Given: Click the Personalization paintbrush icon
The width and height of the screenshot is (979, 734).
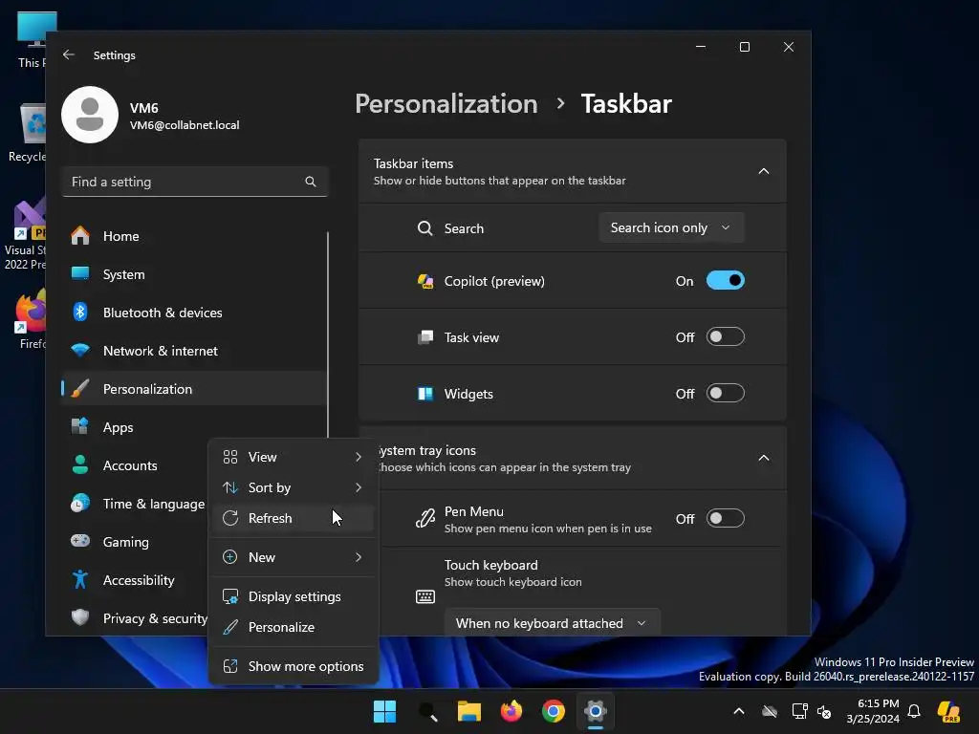Looking at the screenshot, I should (x=80, y=388).
